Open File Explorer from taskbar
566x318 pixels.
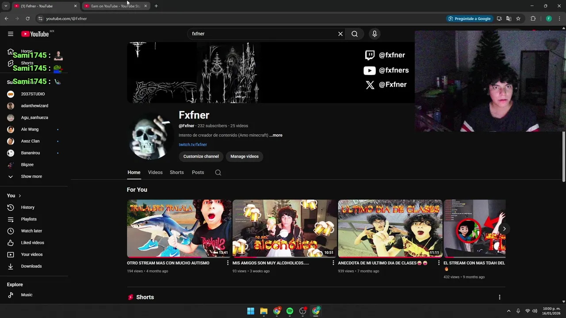click(264, 311)
